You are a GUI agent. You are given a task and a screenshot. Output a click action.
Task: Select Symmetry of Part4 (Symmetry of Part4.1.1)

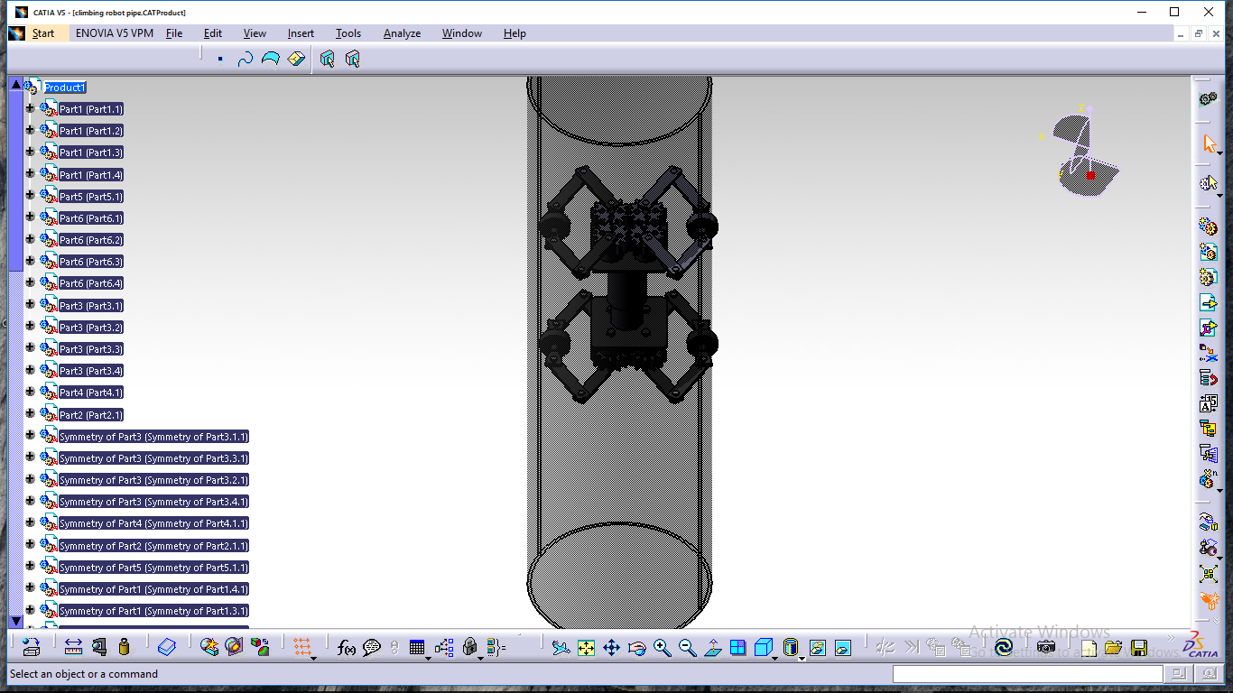pyautogui.click(x=153, y=523)
